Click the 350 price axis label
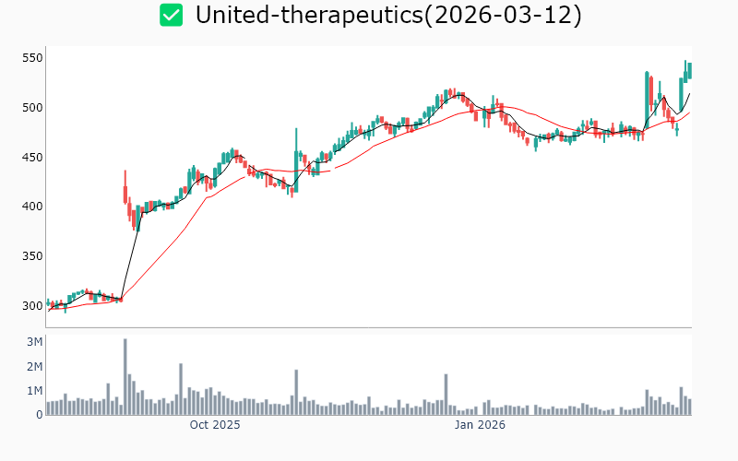The image size is (738, 461). click(x=33, y=256)
